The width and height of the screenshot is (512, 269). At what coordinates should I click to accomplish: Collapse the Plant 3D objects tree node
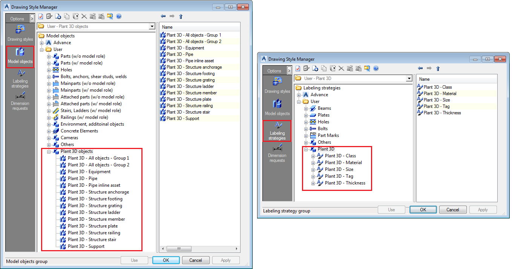[49, 151]
